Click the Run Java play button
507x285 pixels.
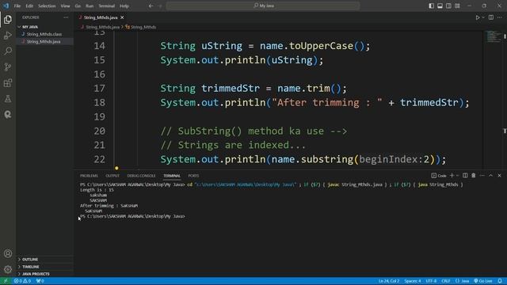pos(478,17)
